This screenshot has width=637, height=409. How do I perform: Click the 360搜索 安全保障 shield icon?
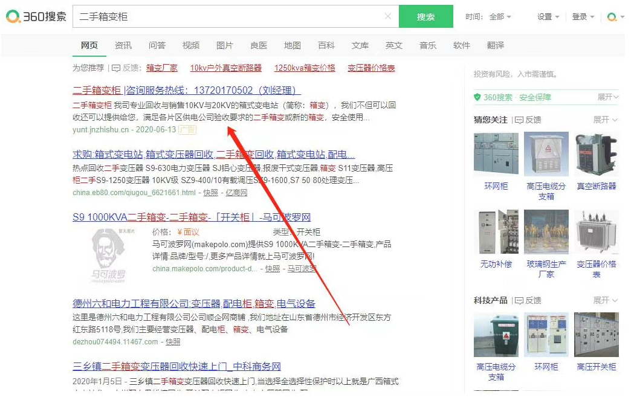(x=477, y=97)
